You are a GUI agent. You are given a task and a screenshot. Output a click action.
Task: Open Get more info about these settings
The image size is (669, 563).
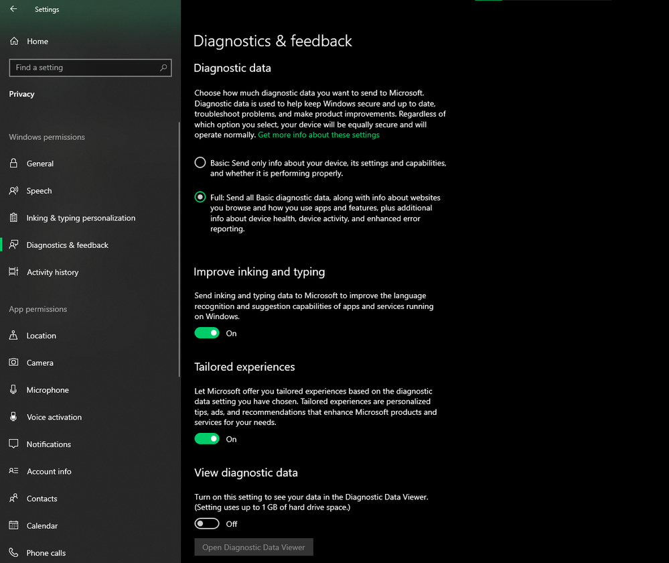(x=319, y=134)
